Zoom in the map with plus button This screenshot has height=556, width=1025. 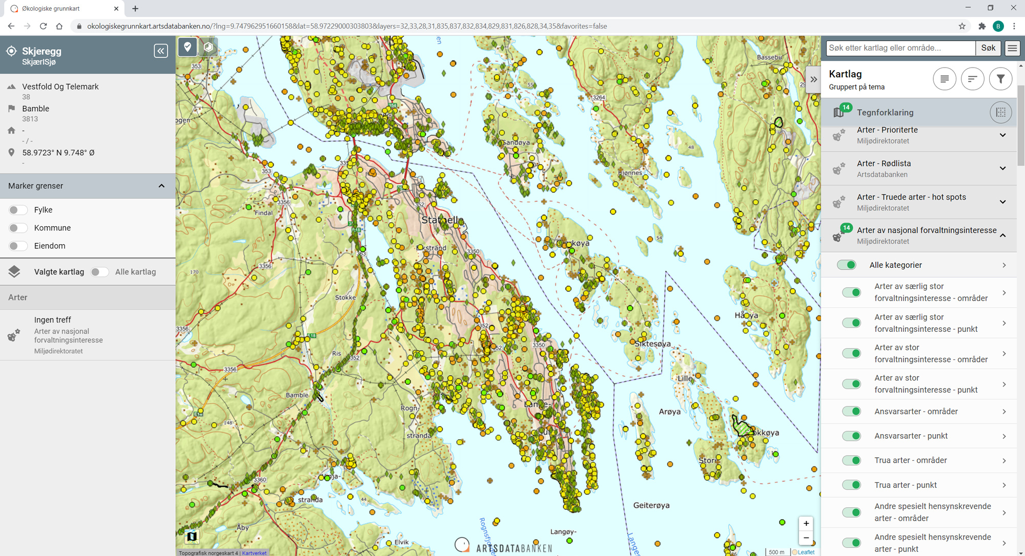click(x=806, y=523)
